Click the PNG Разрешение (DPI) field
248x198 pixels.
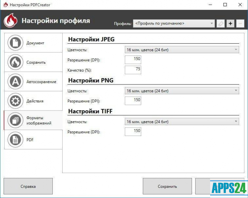pyautogui.click(x=133, y=101)
